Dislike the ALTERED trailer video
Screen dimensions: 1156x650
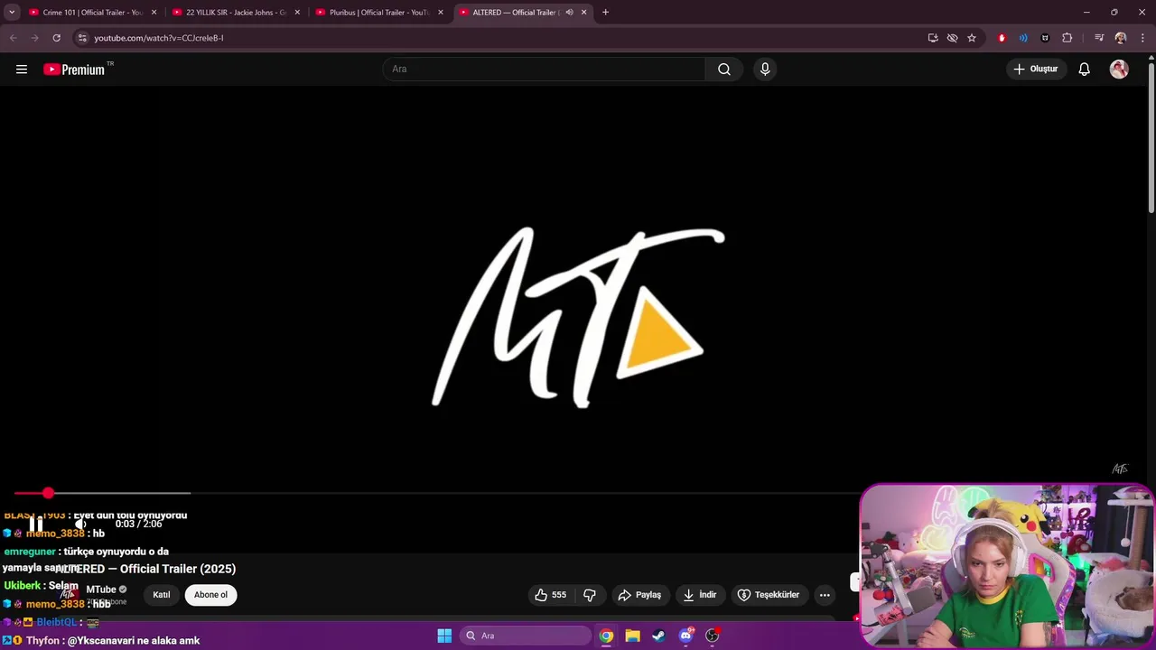(590, 595)
